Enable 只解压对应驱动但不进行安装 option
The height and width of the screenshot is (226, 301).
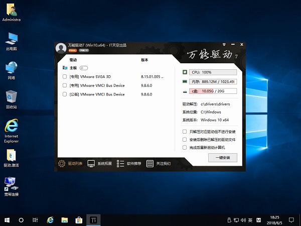pyautogui.click(x=185, y=132)
